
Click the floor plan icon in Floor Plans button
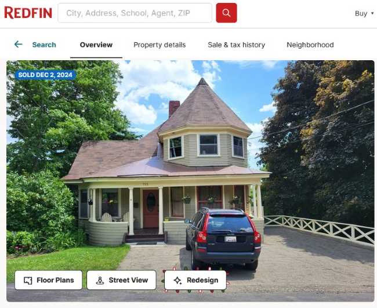coord(28,280)
